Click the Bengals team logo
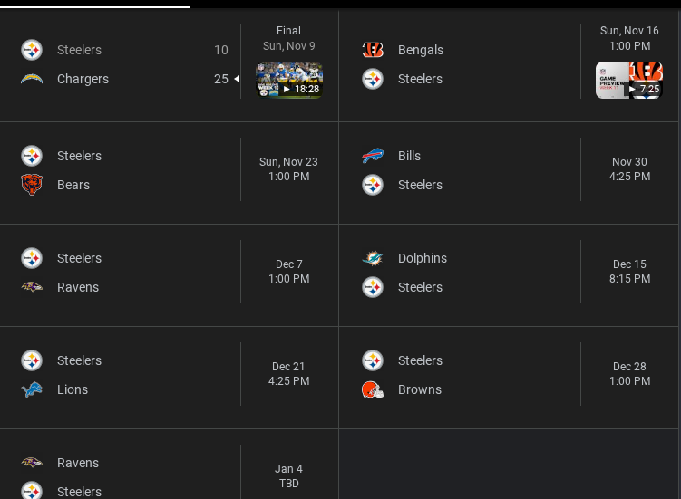681x499 pixels. pyautogui.click(x=373, y=50)
